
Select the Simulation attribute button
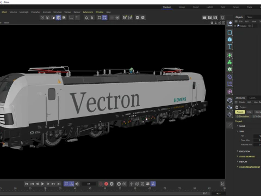243,117
